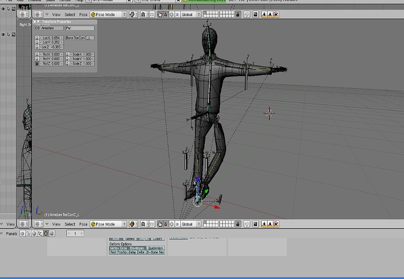Screen dimensions: 404x279
Task: Enable translate manipulator triangle in upper header
Action: (166, 15)
